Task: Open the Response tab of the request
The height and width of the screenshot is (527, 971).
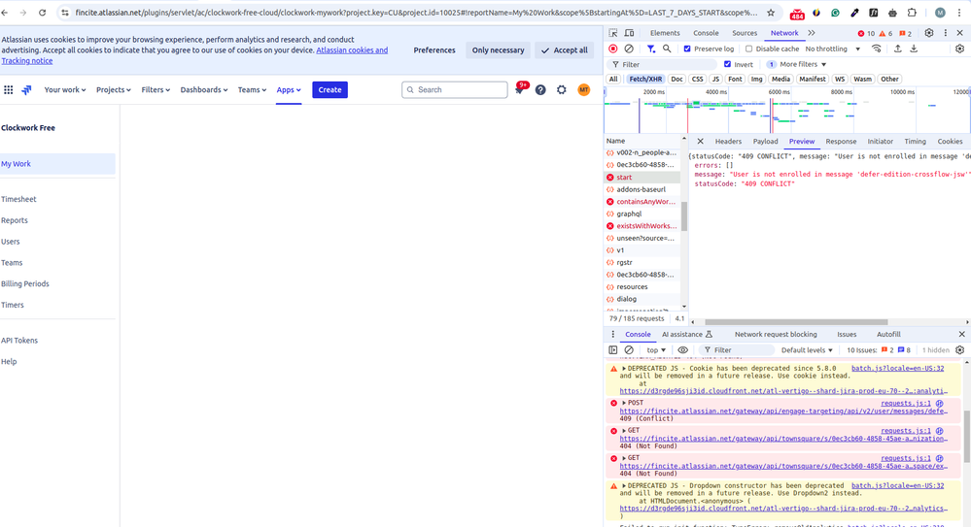Action: (841, 141)
